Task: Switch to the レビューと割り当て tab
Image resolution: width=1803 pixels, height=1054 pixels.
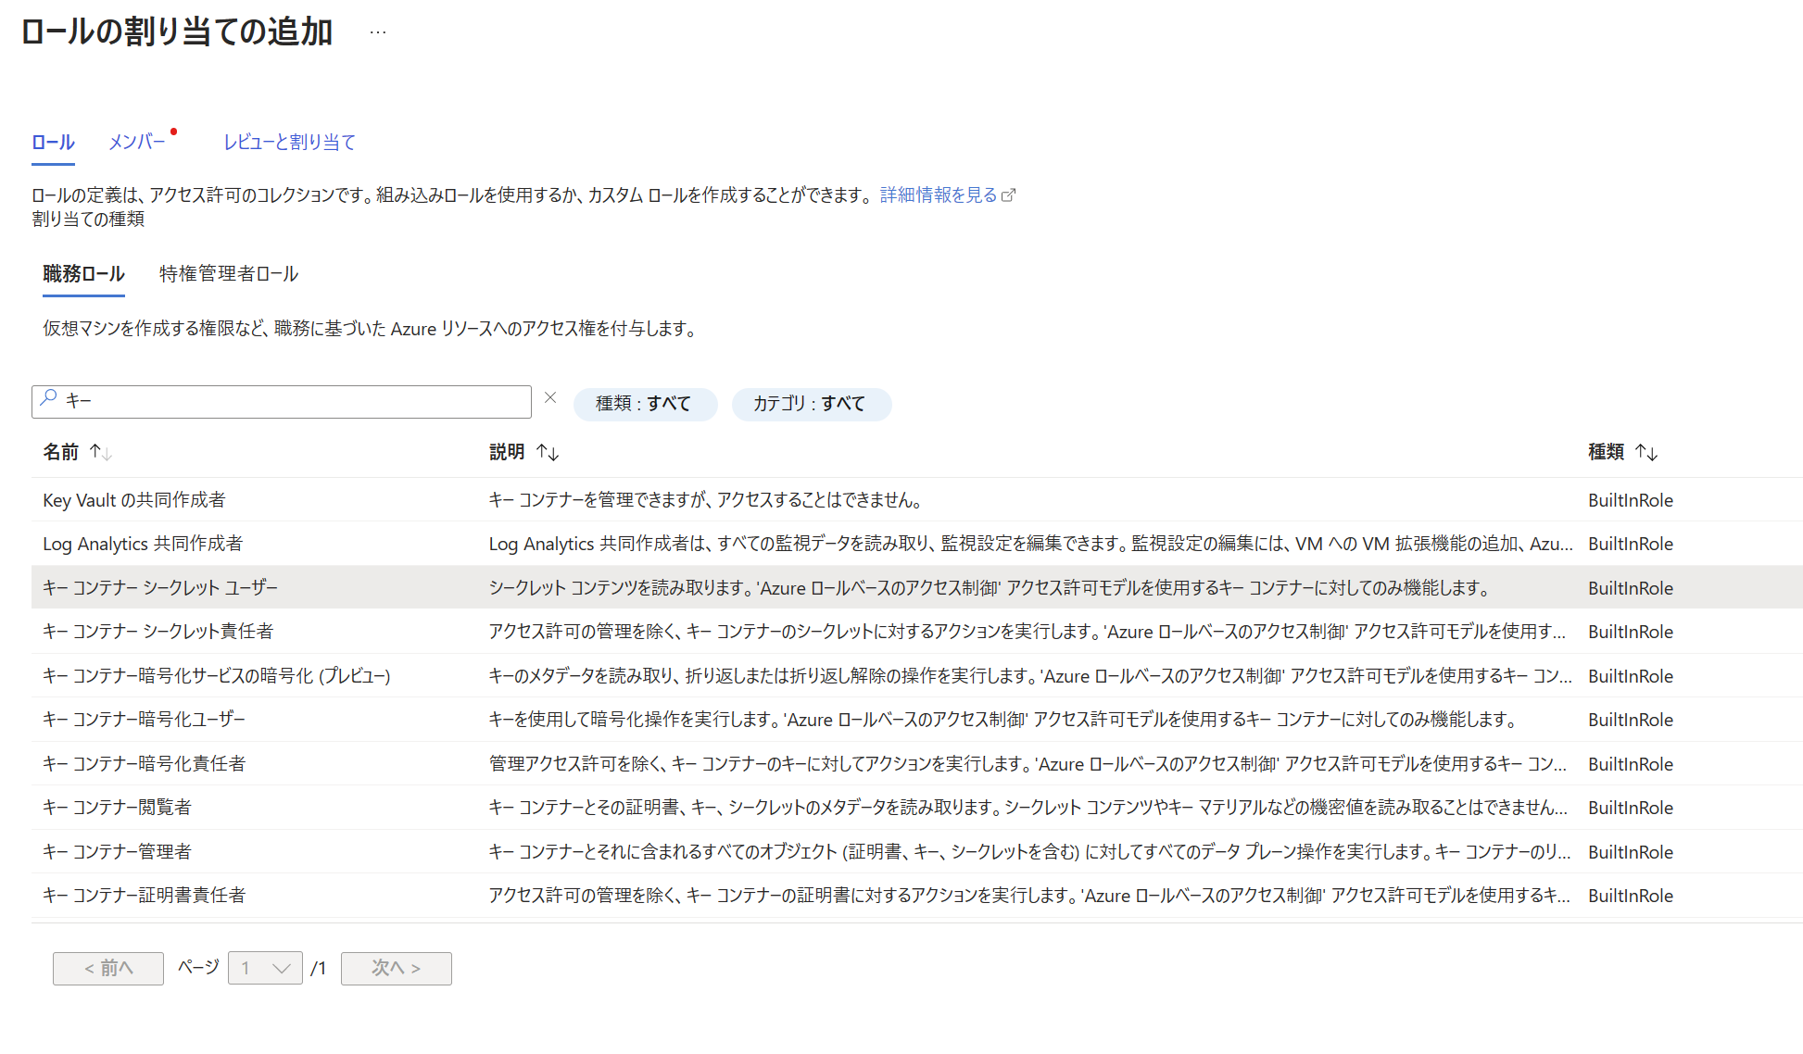Action: point(289,142)
